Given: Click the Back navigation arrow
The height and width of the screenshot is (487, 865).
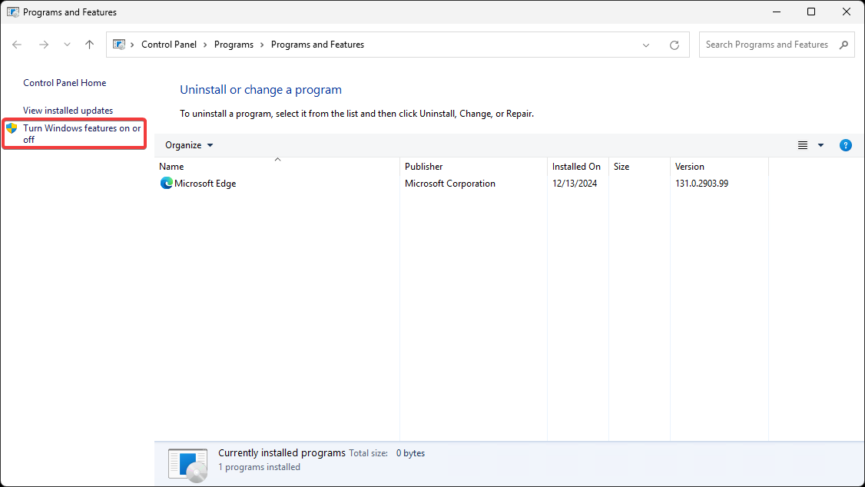Looking at the screenshot, I should click(x=18, y=45).
